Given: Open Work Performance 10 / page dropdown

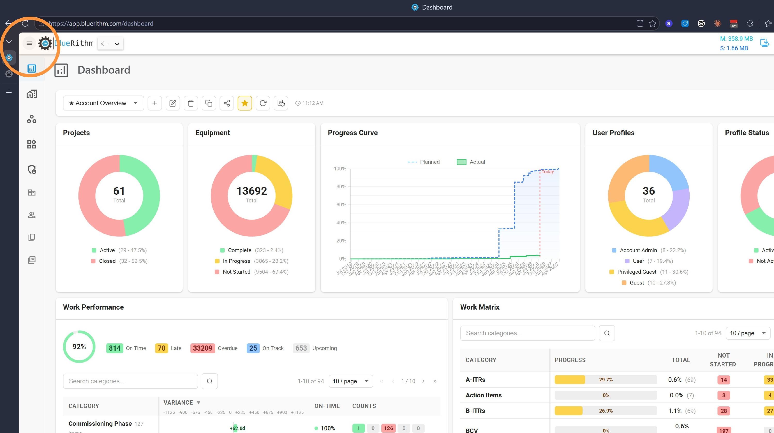Looking at the screenshot, I should point(351,381).
